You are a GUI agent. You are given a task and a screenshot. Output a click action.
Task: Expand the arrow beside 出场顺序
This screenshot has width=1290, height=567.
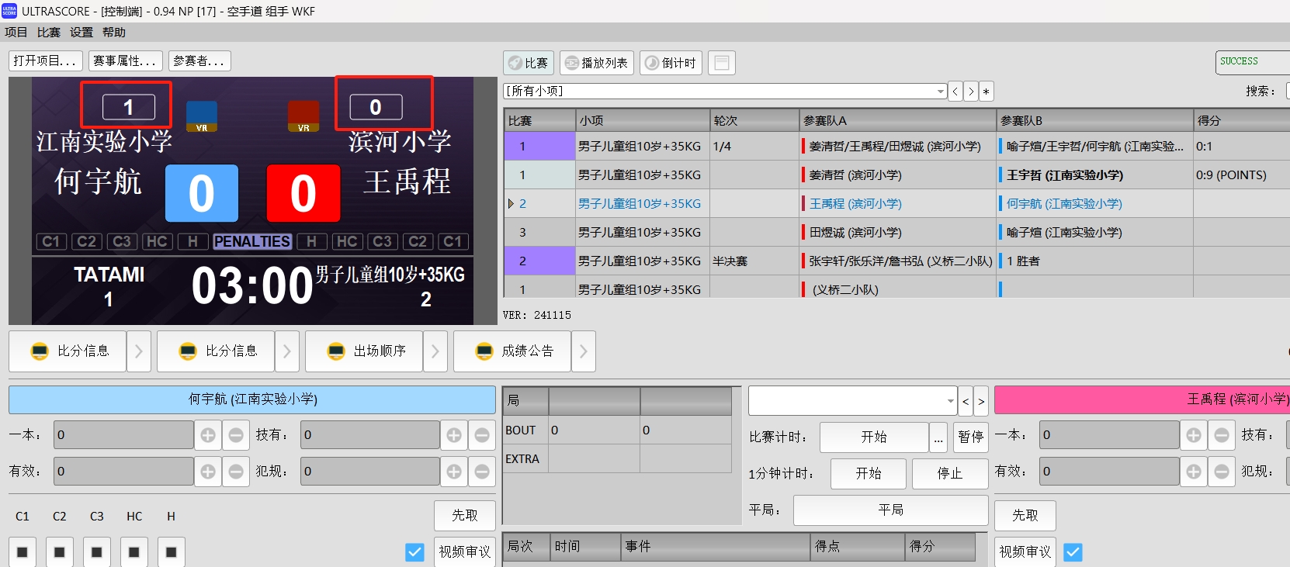(x=435, y=351)
